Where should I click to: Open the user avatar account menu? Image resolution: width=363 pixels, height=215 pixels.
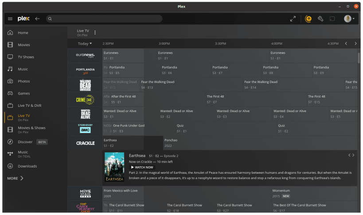click(349, 19)
